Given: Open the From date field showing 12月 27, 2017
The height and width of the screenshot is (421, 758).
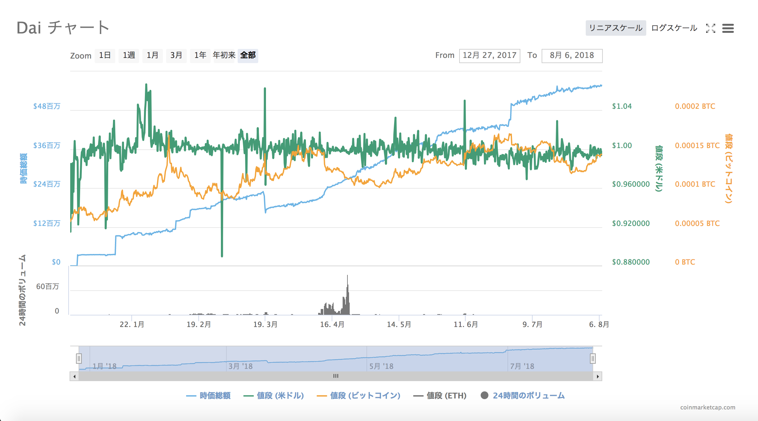Looking at the screenshot, I should pos(489,55).
